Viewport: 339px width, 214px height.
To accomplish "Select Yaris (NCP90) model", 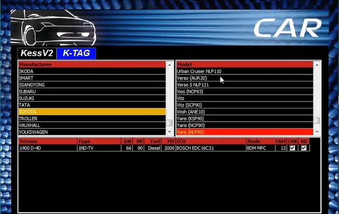I will point(245,125).
